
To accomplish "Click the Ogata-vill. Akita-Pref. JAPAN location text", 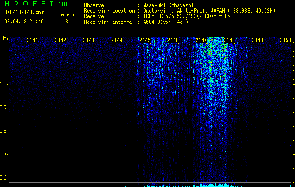I will [x=209, y=11].
